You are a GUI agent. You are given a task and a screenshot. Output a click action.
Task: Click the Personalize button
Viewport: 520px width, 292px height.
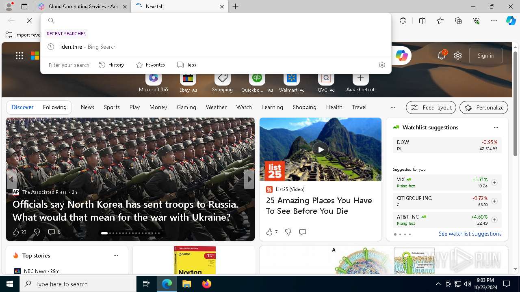484,107
